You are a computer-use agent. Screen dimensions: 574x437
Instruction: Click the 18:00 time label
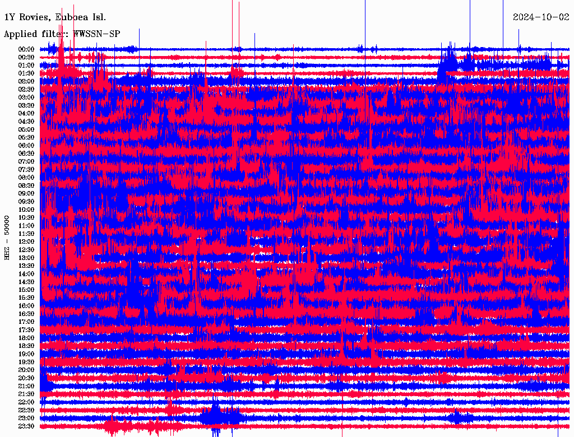click(26, 338)
